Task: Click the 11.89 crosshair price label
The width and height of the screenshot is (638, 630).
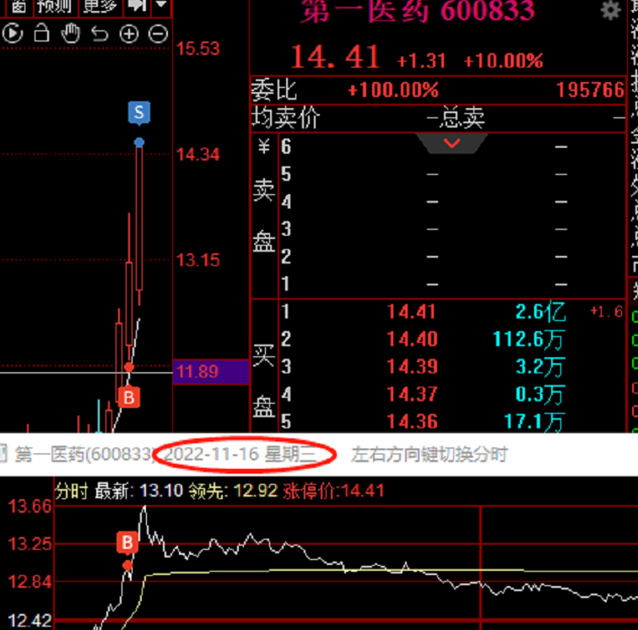Action: (211, 372)
